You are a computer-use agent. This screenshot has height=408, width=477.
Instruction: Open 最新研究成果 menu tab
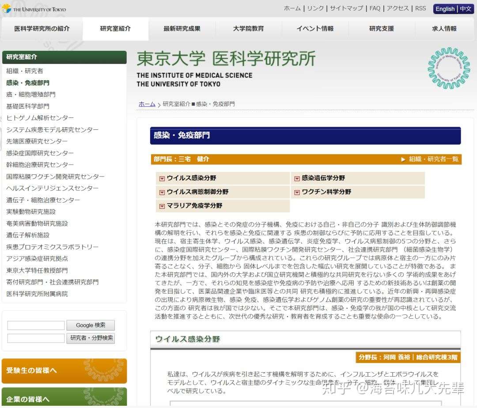(x=182, y=29)
